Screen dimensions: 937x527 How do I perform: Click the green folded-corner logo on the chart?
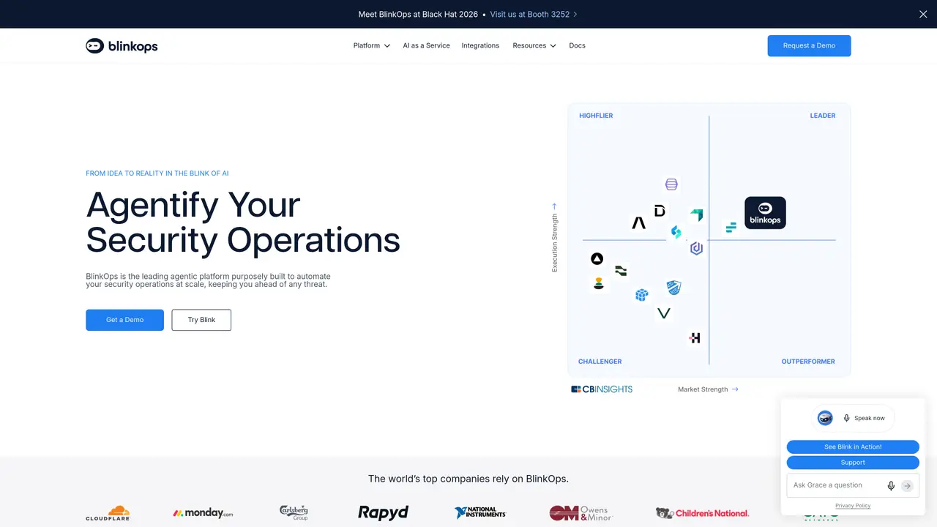coord(697,215)
